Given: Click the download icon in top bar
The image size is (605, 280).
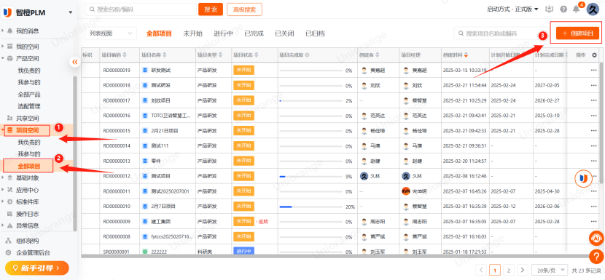Looking at the screenshot, I should [x=549, y=9].
